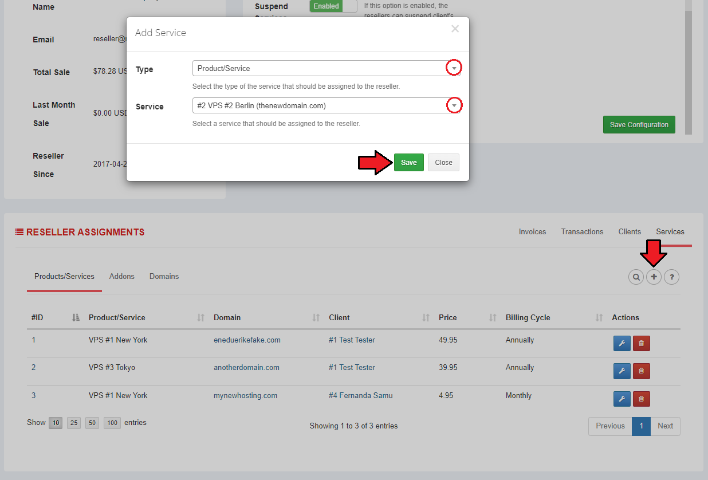708x480 pixels.
Task: Open client #1 Test Tester in row 1
Action: tap(352, 340)
